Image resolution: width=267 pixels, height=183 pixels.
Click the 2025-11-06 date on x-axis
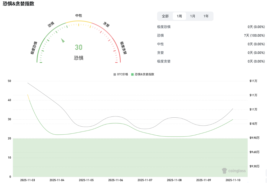click(x=115, y=180)
